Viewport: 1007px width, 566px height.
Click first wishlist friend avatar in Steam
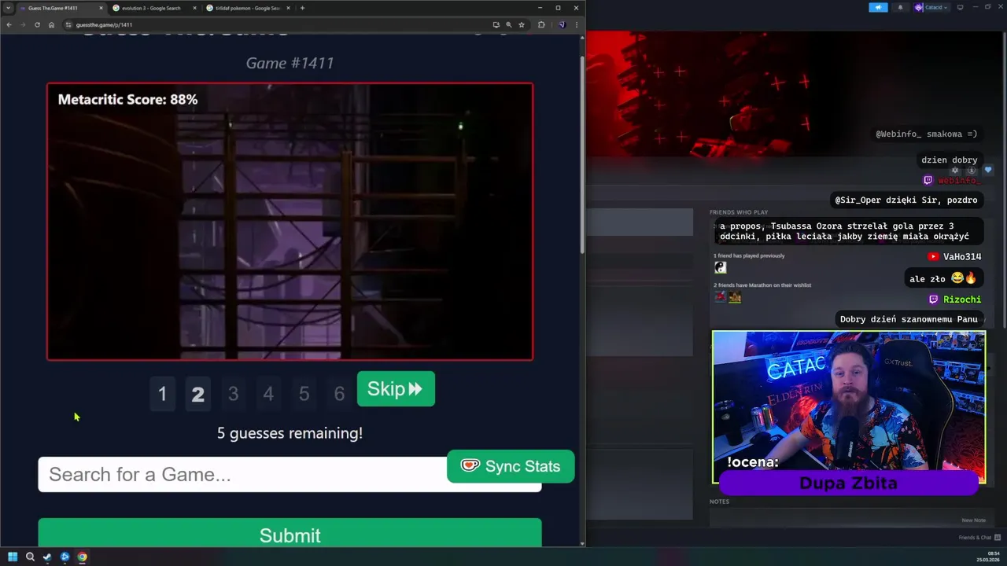(720, 297)
